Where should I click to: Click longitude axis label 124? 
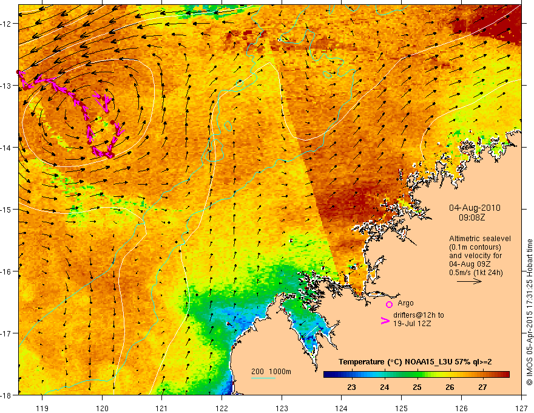coord(342,408)
